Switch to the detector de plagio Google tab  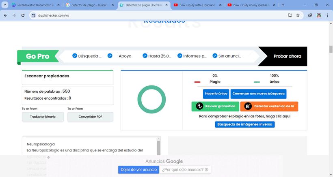click(x=90, y=5)
